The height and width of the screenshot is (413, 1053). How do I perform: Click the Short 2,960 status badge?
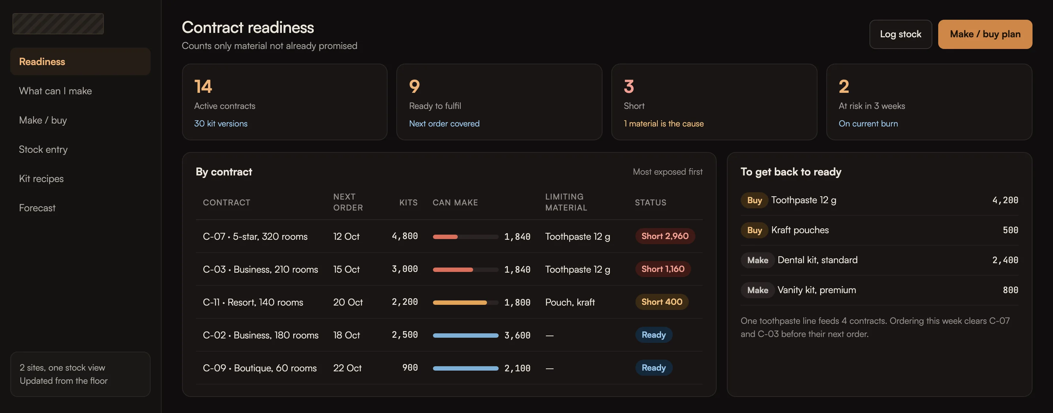665,236
